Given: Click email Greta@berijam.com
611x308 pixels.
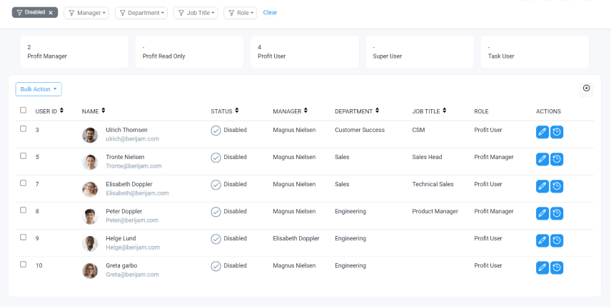Looking at the screenshot, I should pyautogui.click(x=133, y=274).
